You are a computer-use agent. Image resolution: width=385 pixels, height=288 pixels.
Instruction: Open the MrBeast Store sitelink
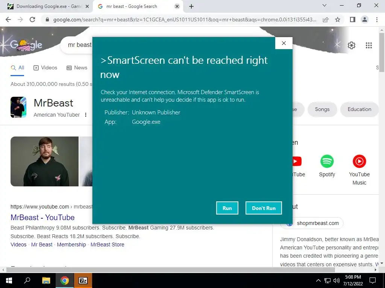click(x=107, y=244)
